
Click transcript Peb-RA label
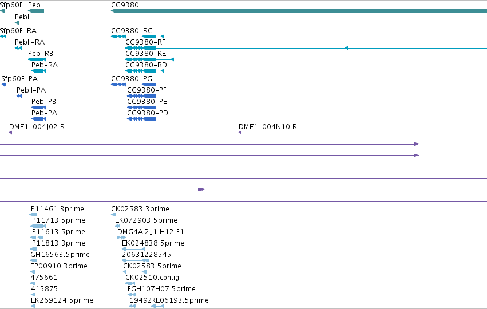coord(45,65)
